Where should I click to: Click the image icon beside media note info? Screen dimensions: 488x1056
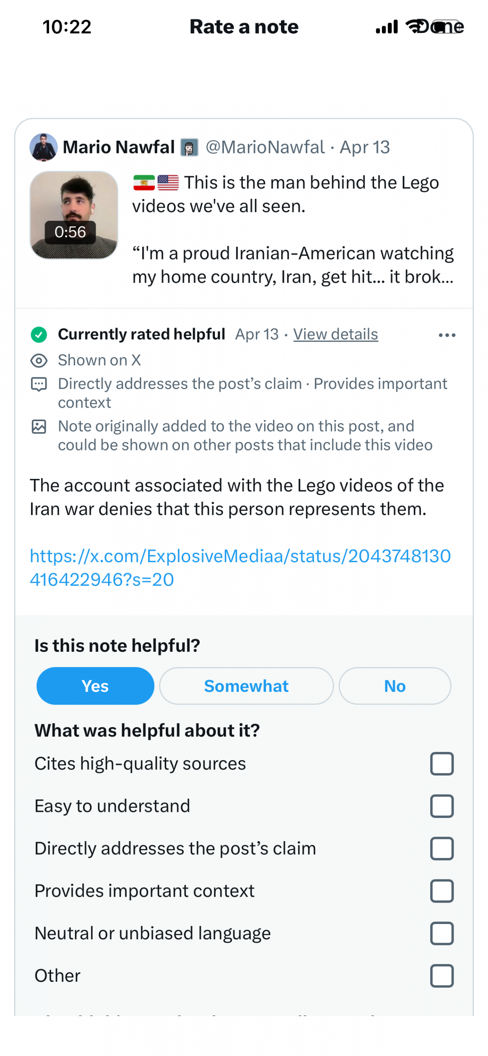click(39, 427)
